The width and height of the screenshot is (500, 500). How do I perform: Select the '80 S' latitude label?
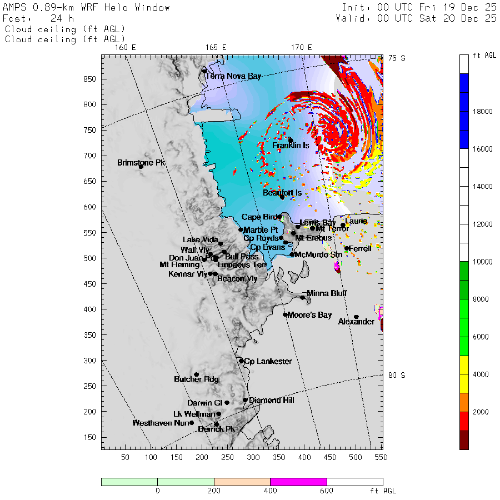click(397, 376)
